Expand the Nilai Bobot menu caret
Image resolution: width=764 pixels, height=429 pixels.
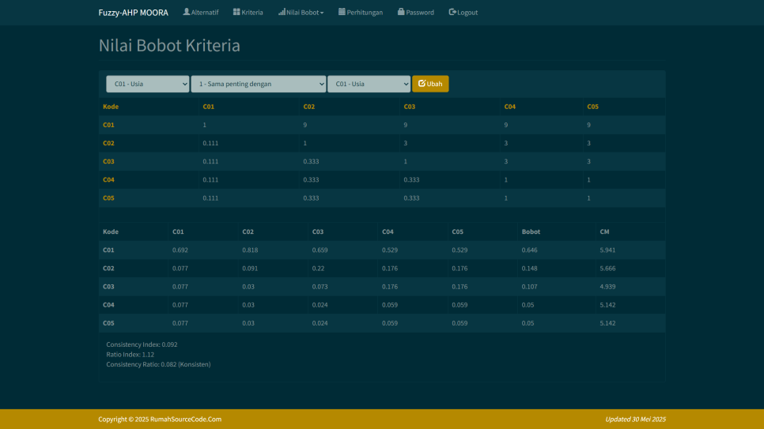(322, 13)
